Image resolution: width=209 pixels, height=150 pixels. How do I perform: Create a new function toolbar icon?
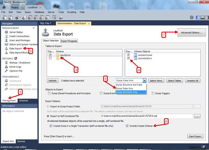coord(47,18)
